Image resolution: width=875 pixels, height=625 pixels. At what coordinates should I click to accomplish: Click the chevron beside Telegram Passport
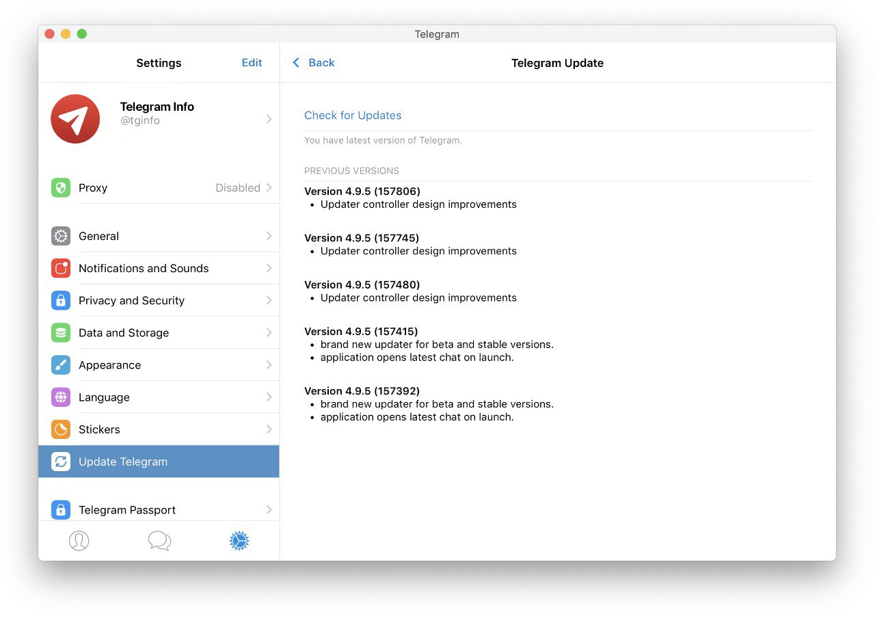269,509
